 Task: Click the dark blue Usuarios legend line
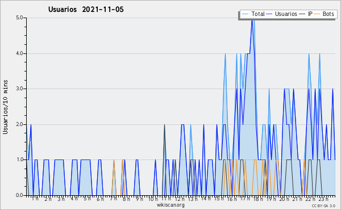[x=269, y=14]
